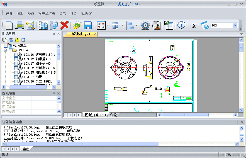The image size is (246, 158).
Task: Open the 10% zoom level dropdown
Action: (235, 25)
